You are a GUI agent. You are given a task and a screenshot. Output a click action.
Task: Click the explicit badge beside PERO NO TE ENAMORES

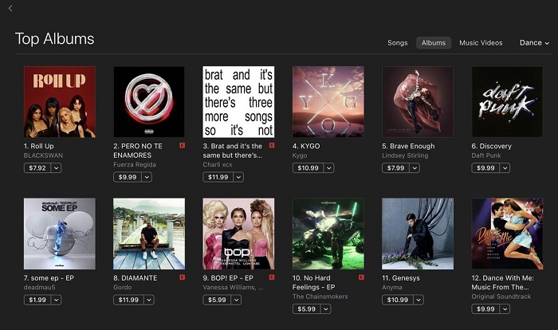(183, 145)
